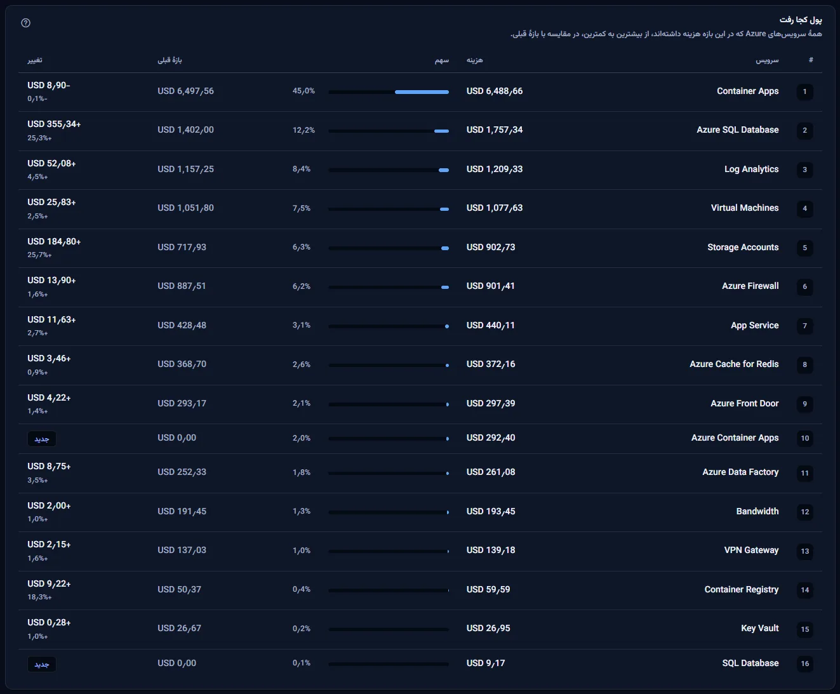Image resolution: width=840 pixels, height=694 pixels.
Task: Click the rank badge number 1
Action: click(x=804, y=91)
